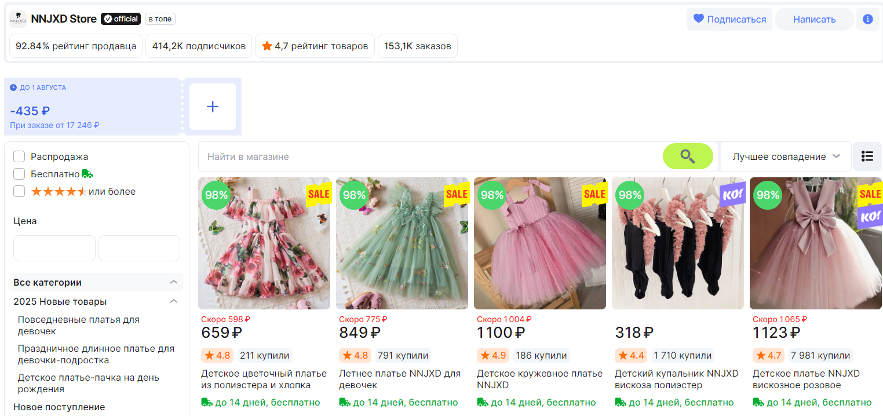Open the pink bow dress photo
This screenshot has width=883, height=416.
816,243
